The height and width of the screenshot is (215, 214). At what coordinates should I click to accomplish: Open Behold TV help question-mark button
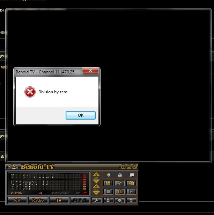coord(123,167)
